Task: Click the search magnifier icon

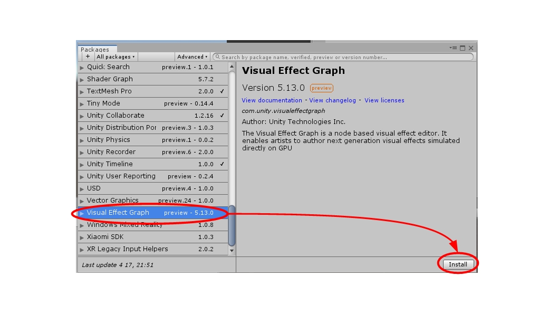Action: point(217,57)
